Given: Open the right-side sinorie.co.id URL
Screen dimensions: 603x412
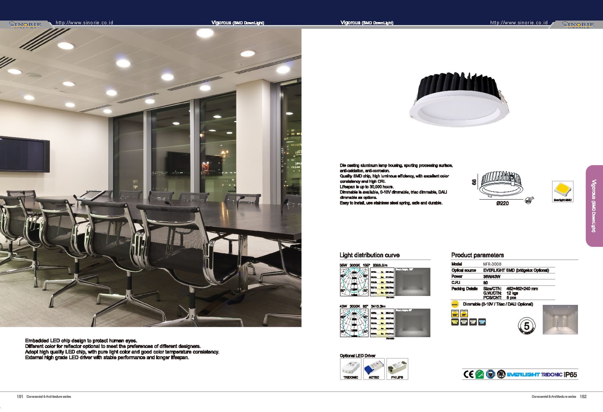Looking at the screenshot, I should (519, 23).
